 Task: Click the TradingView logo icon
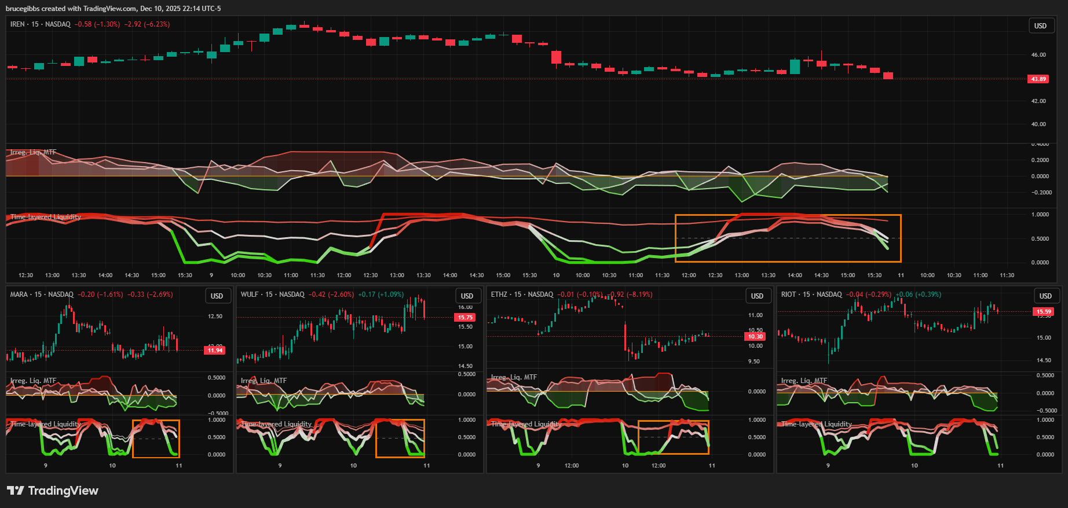[16, 491]
